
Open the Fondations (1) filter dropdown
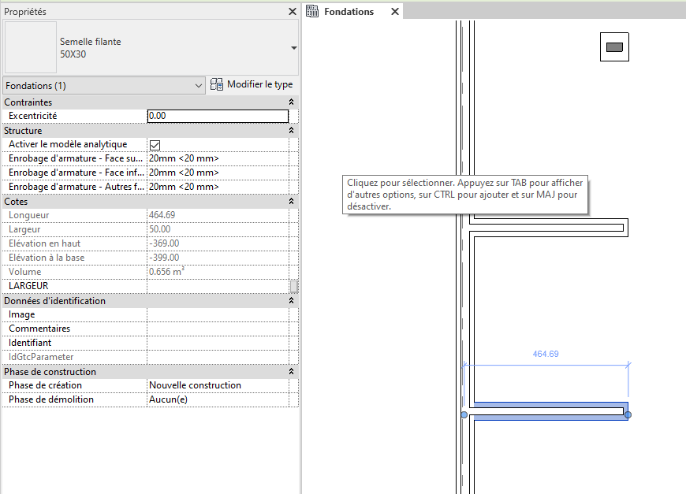point(198,85)
